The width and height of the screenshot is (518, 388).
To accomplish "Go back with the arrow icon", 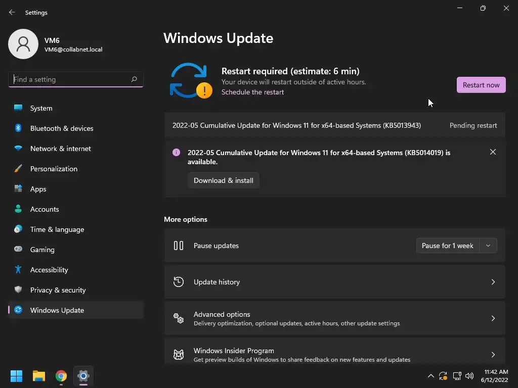I will coord(12,13).
